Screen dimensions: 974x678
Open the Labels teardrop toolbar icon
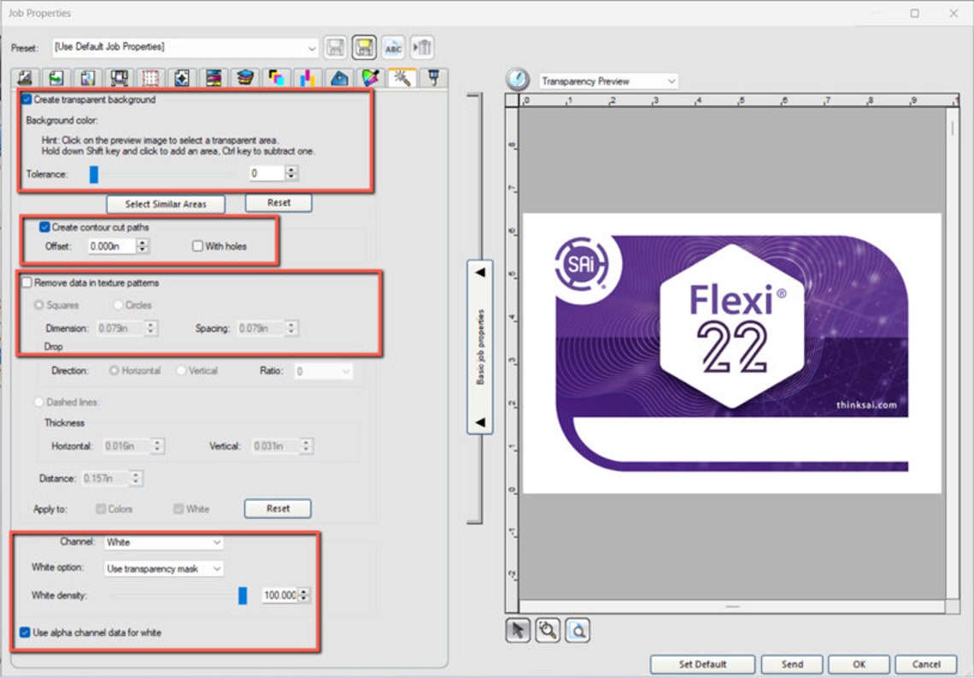coord(337,78)
